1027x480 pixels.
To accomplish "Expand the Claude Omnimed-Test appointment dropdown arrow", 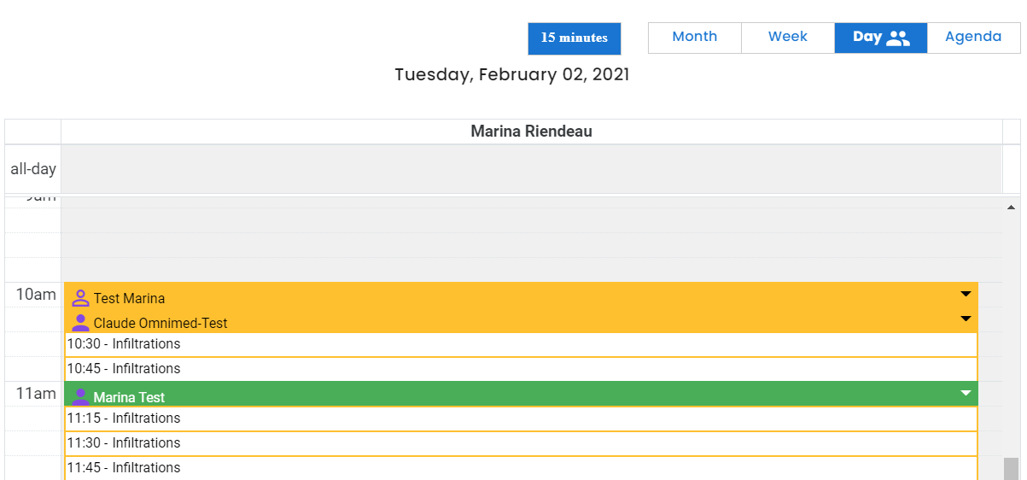I will 966,319.
